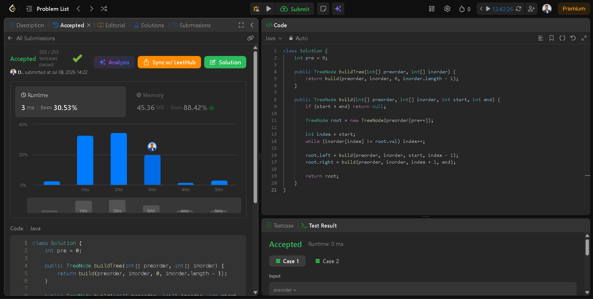This screenshot has width=593, height=299.
Task: Submit the solution
Action: tap(295, 9)
